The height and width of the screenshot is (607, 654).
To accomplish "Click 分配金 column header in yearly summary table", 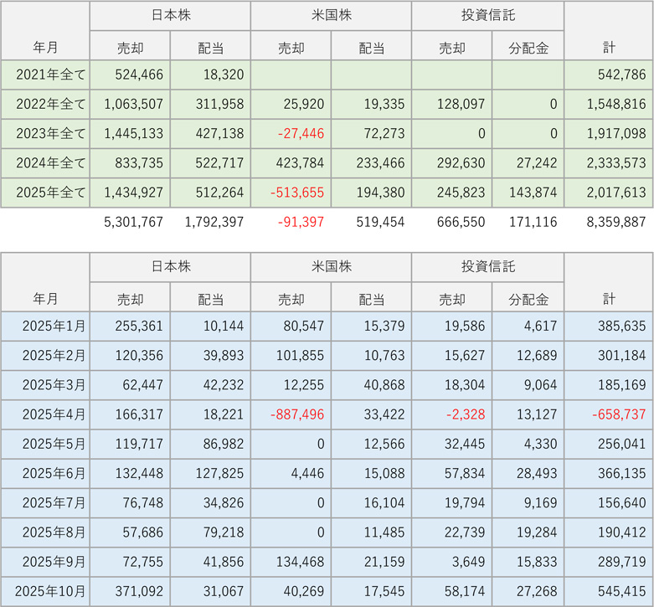I will (528, 48).
